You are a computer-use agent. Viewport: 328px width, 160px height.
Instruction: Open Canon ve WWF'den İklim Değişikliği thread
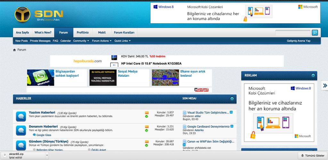[x=211, y=141]
